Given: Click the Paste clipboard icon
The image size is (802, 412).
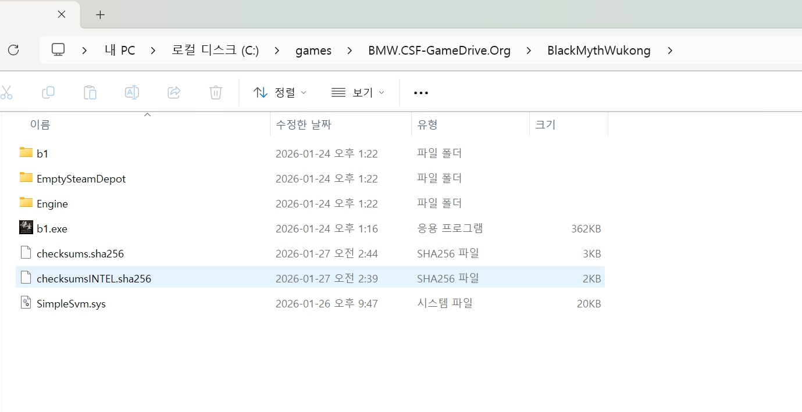Looking at the screenshot, I should (x=90, y=92).
